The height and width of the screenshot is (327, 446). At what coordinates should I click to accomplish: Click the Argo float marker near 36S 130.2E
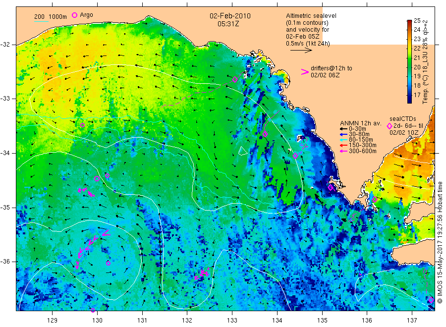[x=108, y=263]
